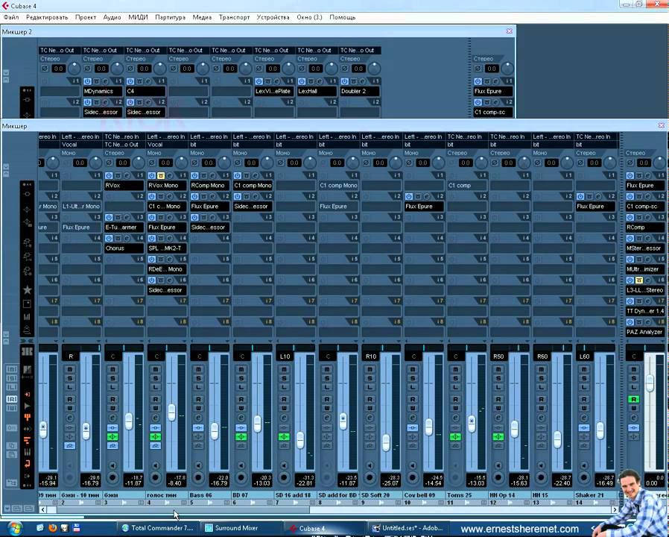Image resolution: width=669 pixels, height=537 pixels.
Task: Open the Редактировать menu
Action: pos(47,17)
